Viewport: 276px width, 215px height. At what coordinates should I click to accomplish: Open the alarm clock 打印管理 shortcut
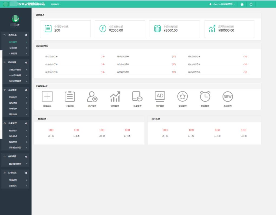click(x=205, y=96)
